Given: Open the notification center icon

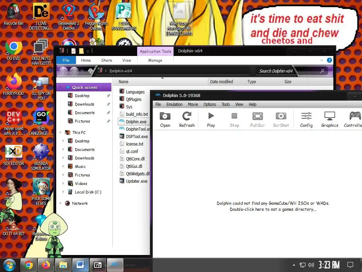Looking at the screenshot, I should 350,265.
